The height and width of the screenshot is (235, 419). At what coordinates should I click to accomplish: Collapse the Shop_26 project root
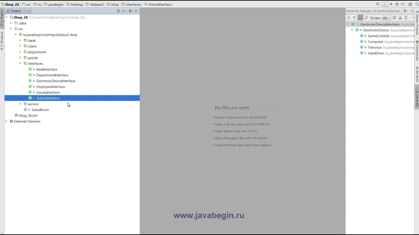(7, 17)
